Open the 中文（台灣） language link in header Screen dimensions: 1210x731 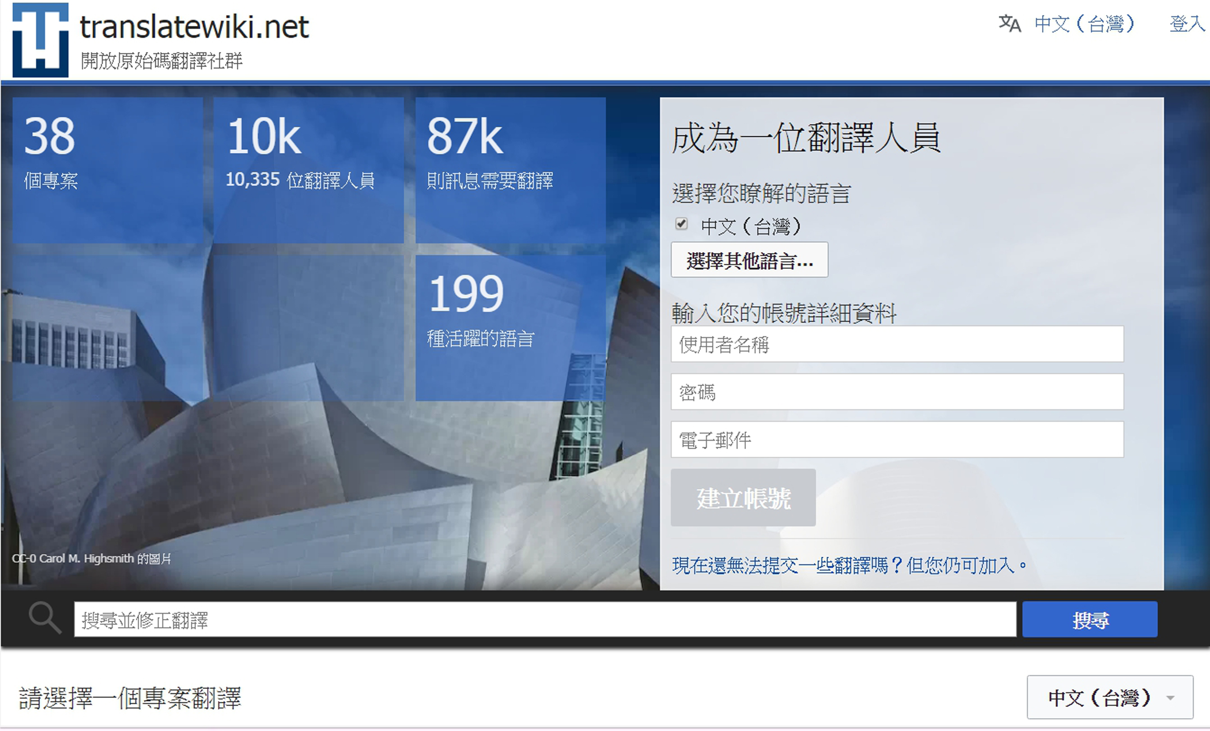pyautogui.click(x=1084, y=23)
